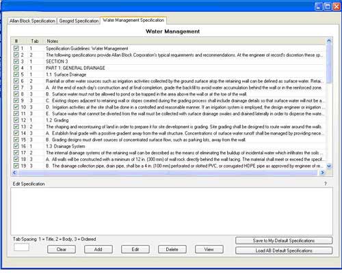Click the horizontal scroll left arrow
Image resolution: width=342 pixels, height=275 pixels.
coord(14,173)
